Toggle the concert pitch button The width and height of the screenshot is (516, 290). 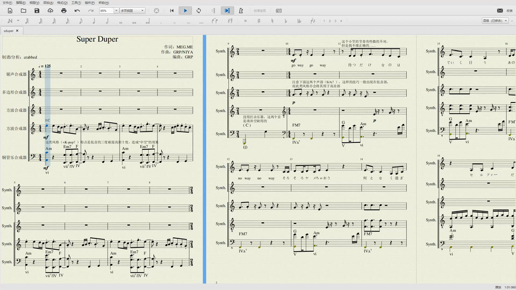click(260, 11)
